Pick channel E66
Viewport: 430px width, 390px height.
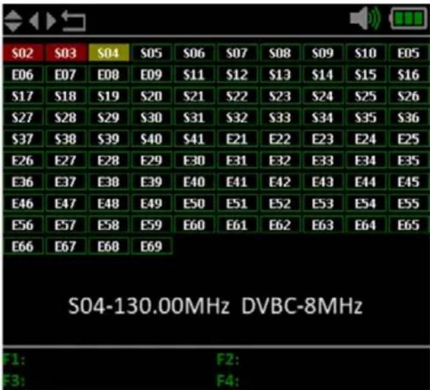pyautogui.click(x=23, y=246)
